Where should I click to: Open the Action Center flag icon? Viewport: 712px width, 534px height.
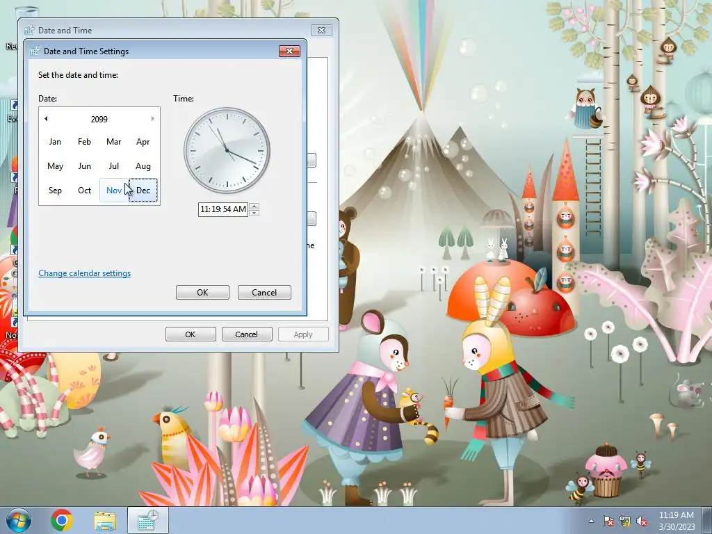[608, 521]
